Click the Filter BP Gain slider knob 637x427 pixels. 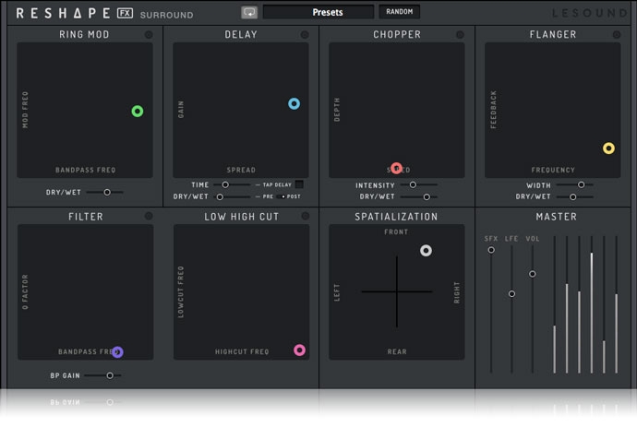110,375
